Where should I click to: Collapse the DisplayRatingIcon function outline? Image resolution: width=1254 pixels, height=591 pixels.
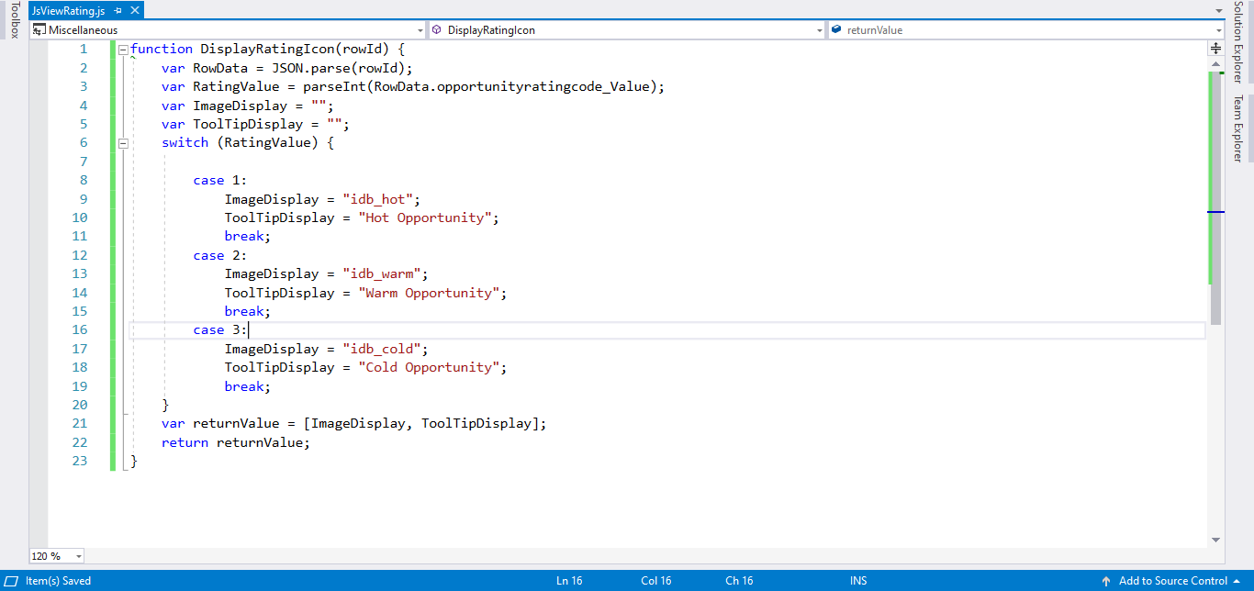122,50
